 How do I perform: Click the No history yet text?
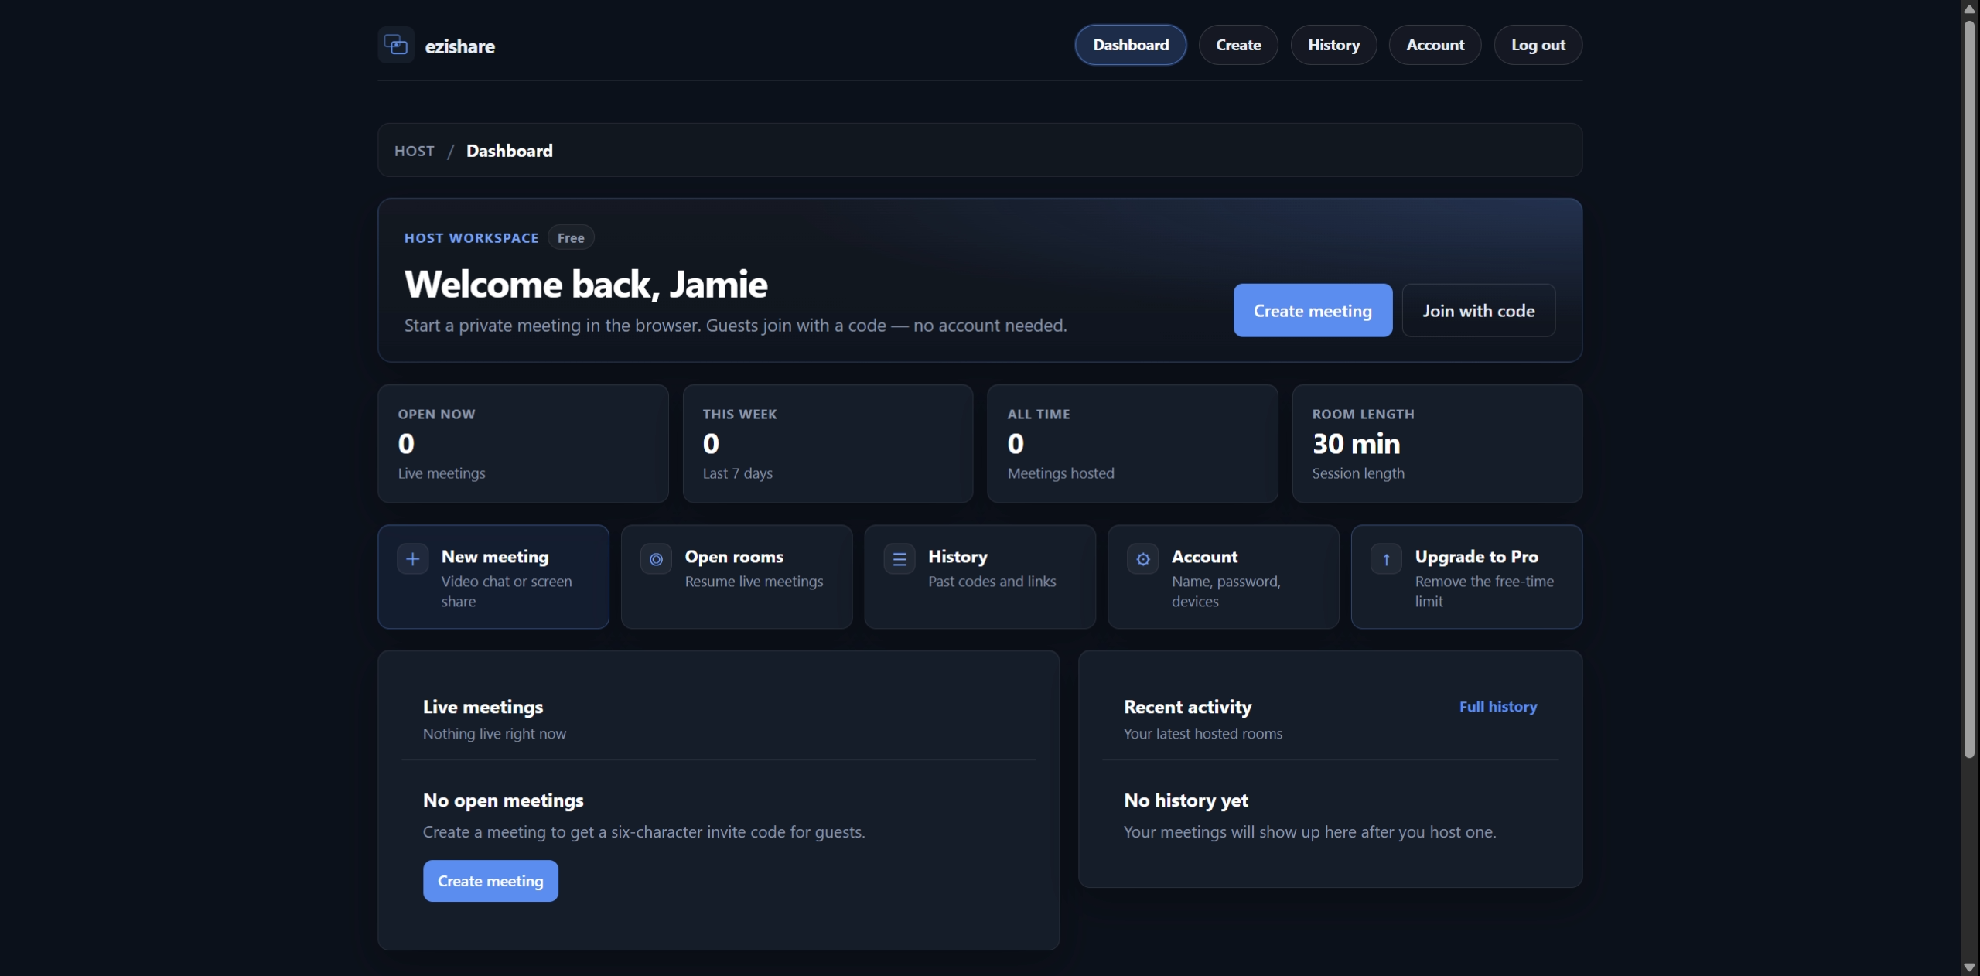tap(1186, 800)
